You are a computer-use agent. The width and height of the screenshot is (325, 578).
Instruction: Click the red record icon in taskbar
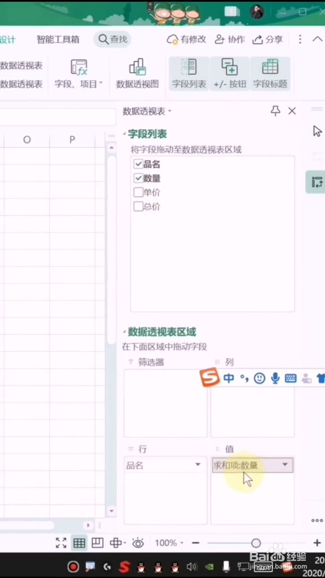pyautogui.click(x=73, y=567)
